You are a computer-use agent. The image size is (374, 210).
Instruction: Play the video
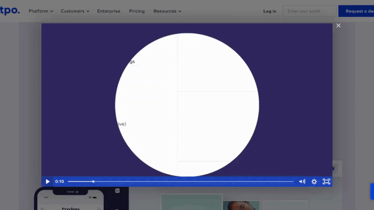coord(48,182)
